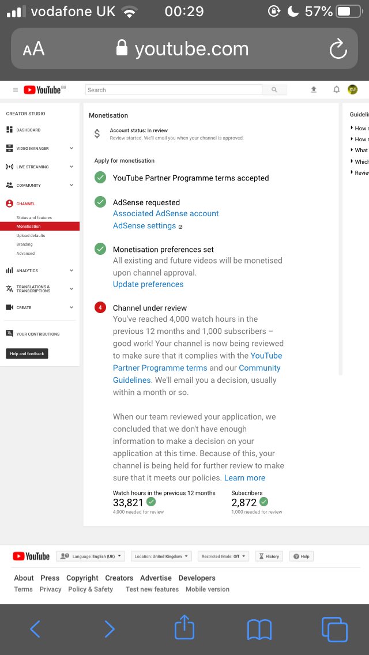
Task: Open the footer Press link
Action: pos(50,578)
